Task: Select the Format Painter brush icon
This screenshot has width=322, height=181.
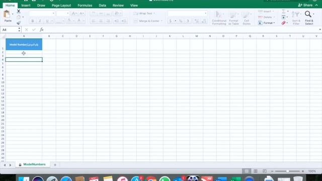Action: pyautogui.click(x=19, y=23)
